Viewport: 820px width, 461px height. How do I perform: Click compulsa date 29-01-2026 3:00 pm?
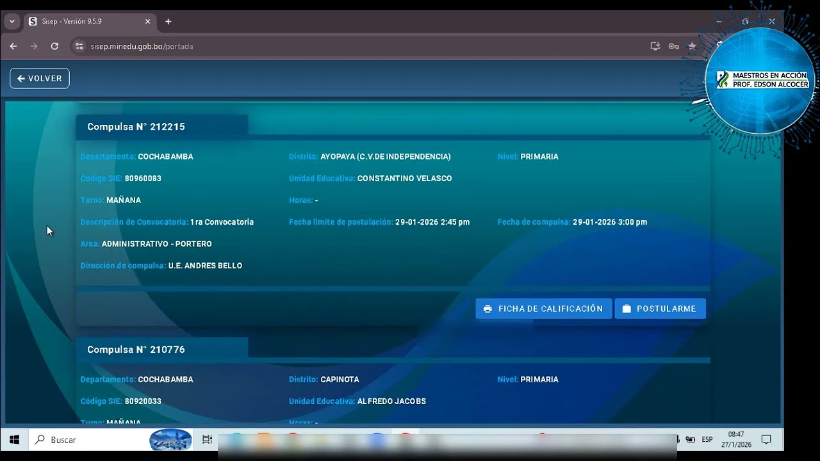click(610, 222)
